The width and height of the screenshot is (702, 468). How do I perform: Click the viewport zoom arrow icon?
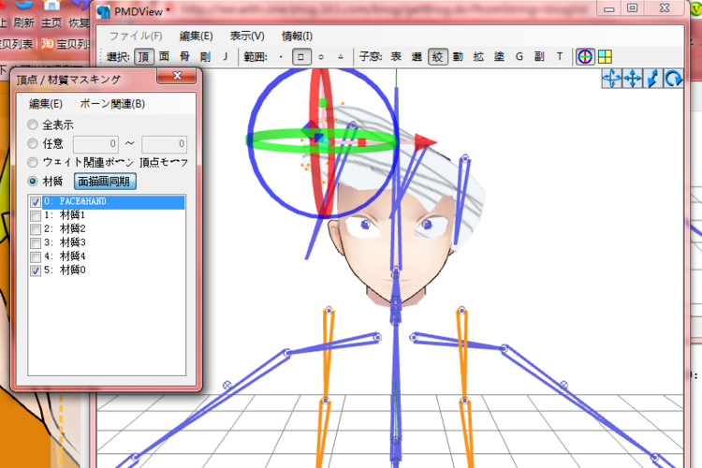pos(652,79)
